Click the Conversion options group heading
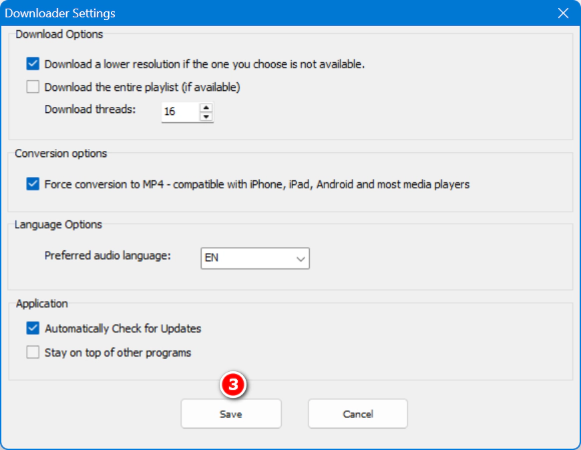581x450 pixels. [x=61, y=154]
